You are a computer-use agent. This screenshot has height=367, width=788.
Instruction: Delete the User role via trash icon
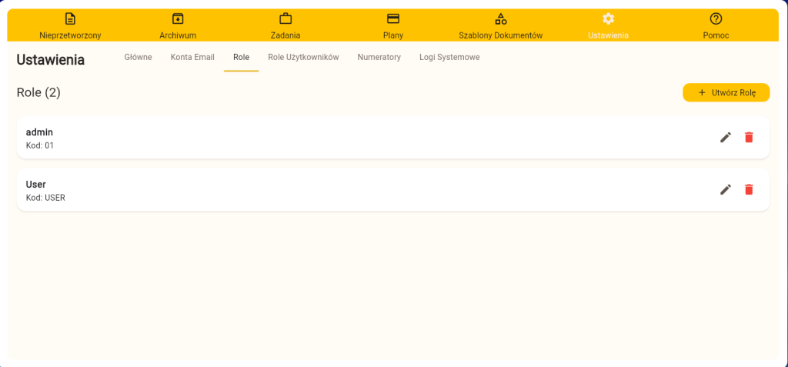coord(749,189)
